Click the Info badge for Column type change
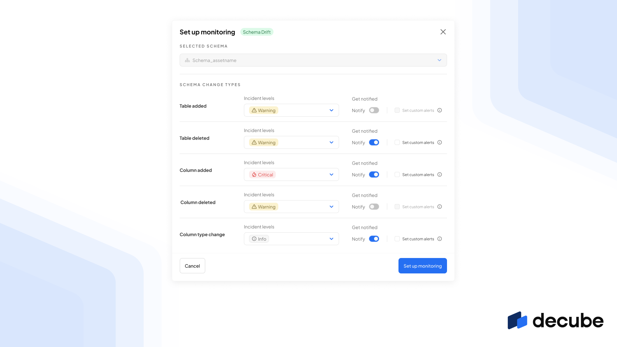617x347 pixels. [259, 239]
